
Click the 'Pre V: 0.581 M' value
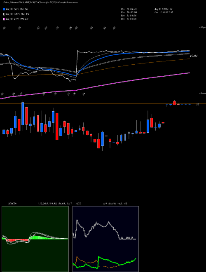(163, 12)
